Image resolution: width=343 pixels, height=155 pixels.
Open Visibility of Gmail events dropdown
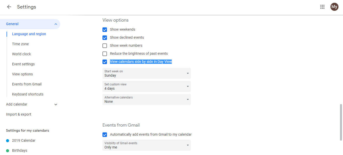[x=147, y=145]
